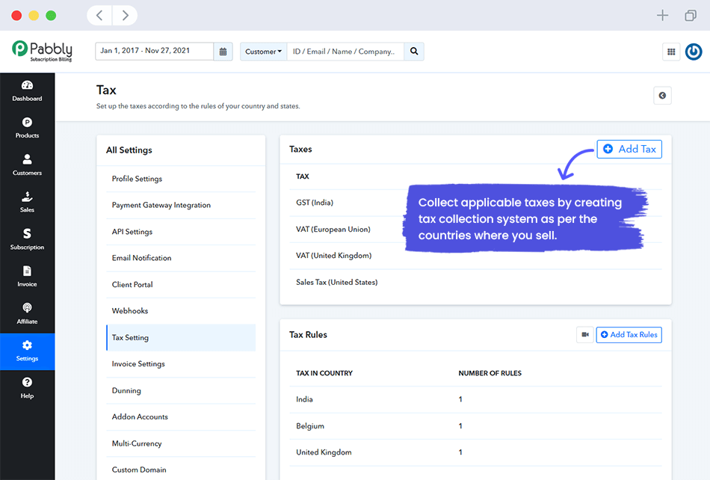Open the Invoice section
The width and height of the screenshot is (710, 480).
pyautogui.click(x=27, y=276)
